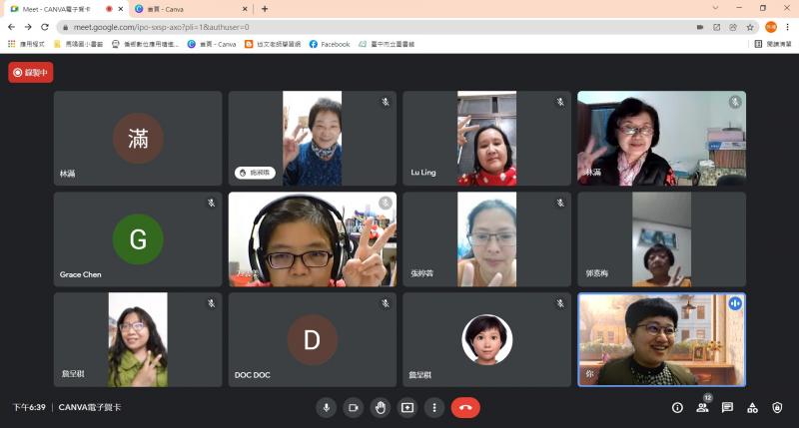The image size is (799, 428).
Task: Open the meeting details info icon
Action: click(x=677, y=407)
